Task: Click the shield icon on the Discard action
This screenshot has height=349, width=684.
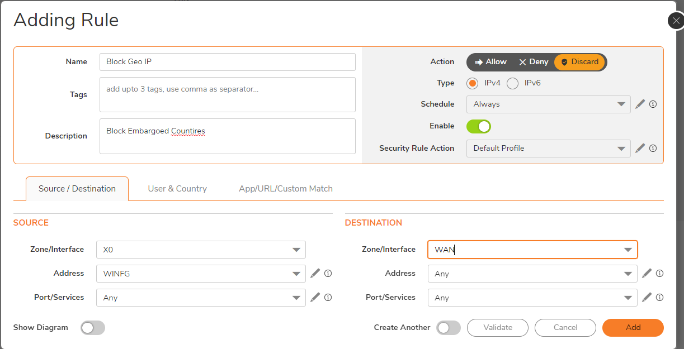Action: [564, 62]
